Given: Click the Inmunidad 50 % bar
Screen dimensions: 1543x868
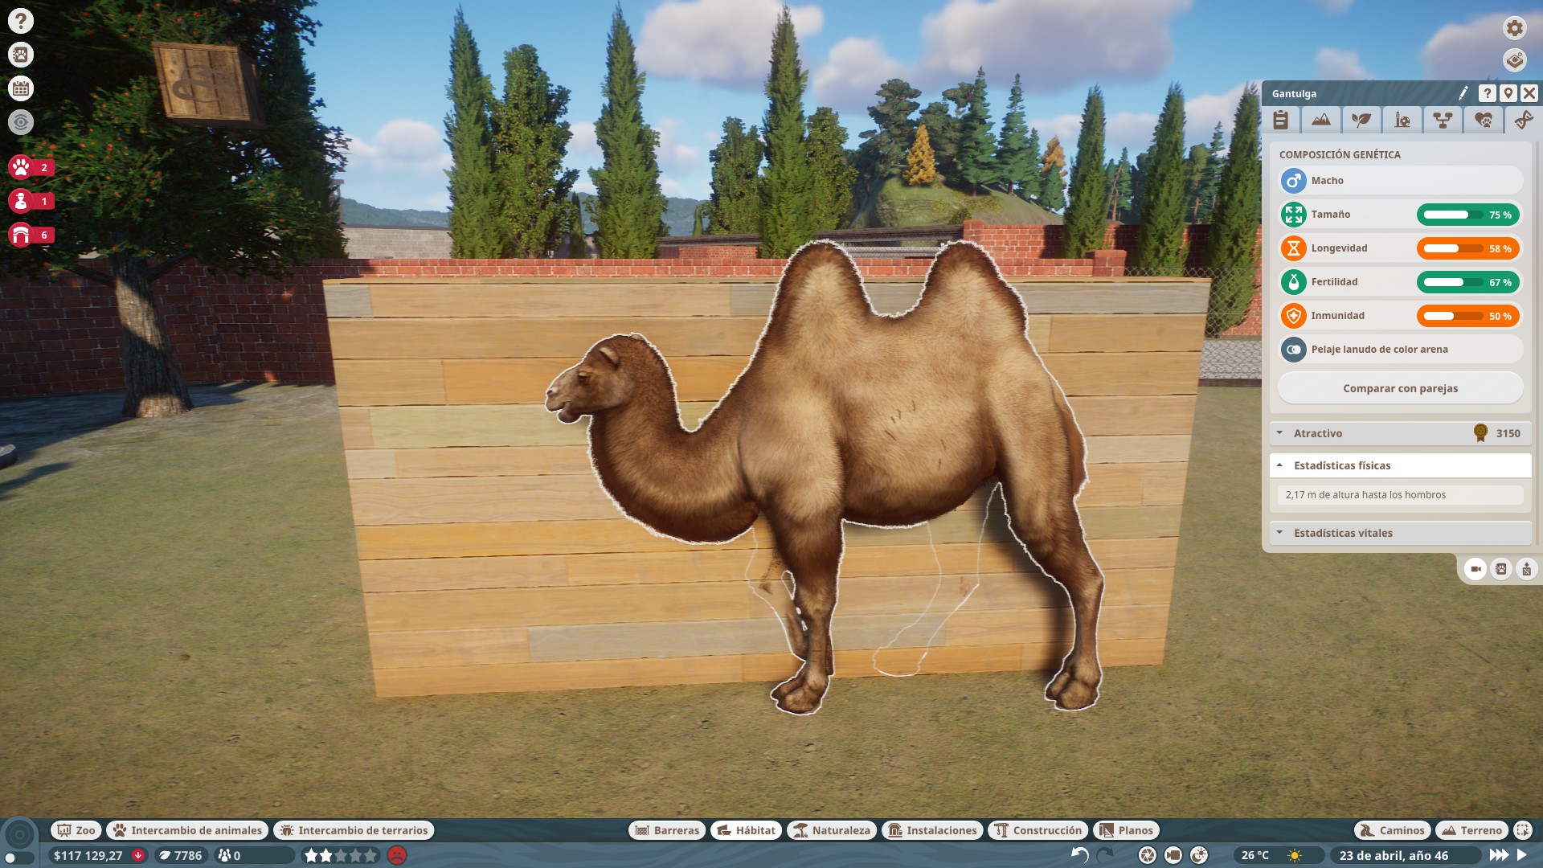Looking at the screenshot, I should (x=1467, y=316).
